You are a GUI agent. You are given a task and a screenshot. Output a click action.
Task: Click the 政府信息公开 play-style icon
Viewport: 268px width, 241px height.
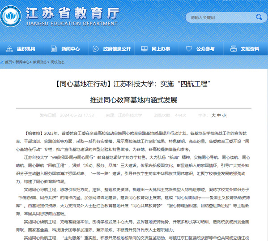96,49
